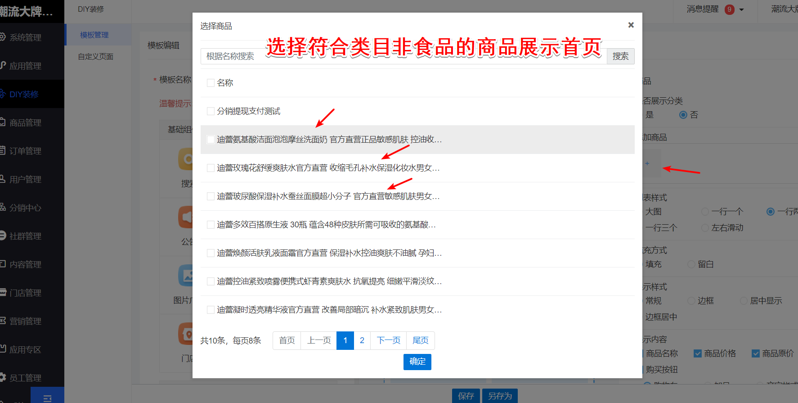798x403 pixels.
Task: Select 居中显示 display style
Action: (x=744, y=301)
